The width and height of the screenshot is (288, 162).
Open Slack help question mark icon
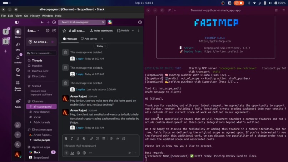tap(140, 22)
